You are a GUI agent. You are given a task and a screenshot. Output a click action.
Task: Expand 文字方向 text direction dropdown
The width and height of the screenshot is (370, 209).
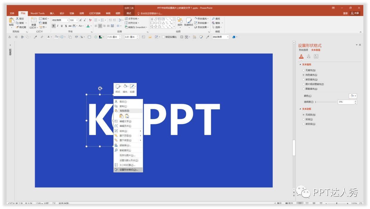132,19
